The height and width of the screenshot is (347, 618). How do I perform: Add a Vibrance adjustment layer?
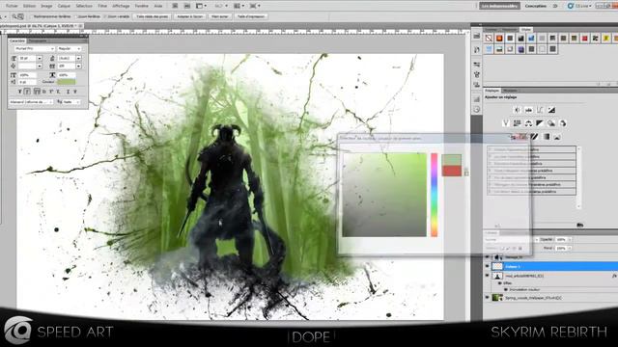coord(506,123)
